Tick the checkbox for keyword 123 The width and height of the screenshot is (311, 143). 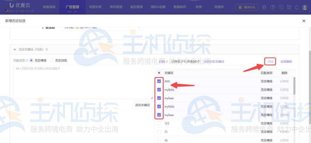coord(159,123)
